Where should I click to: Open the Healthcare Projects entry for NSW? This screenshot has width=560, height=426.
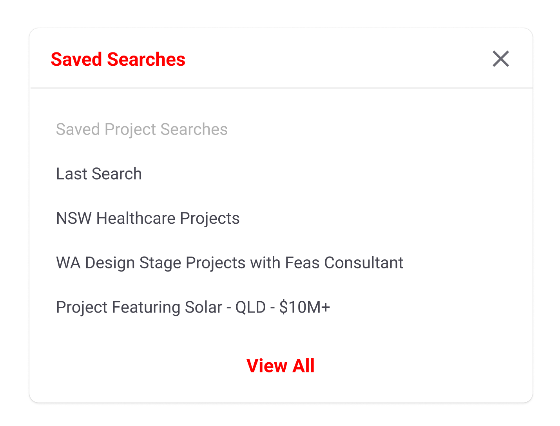148,218
